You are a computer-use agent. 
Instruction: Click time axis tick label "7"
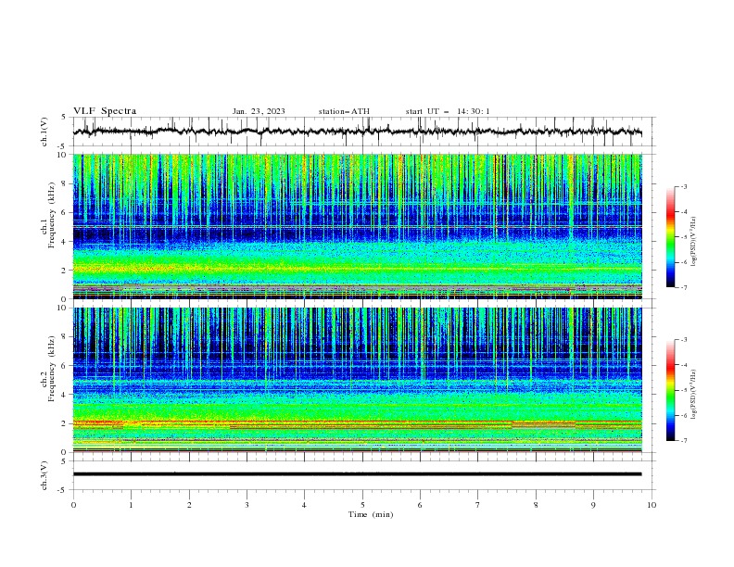[x=477, y=505]
